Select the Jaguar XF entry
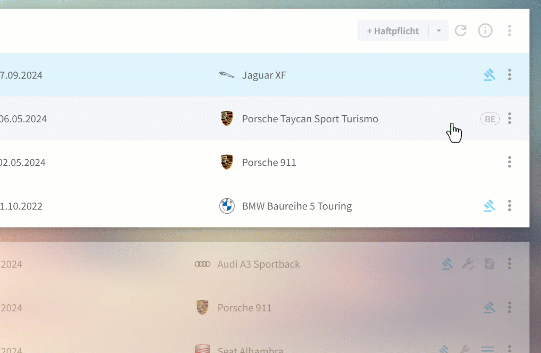Image resolution: width=541 pixels, height=353 pixels. tap(264, 75)
